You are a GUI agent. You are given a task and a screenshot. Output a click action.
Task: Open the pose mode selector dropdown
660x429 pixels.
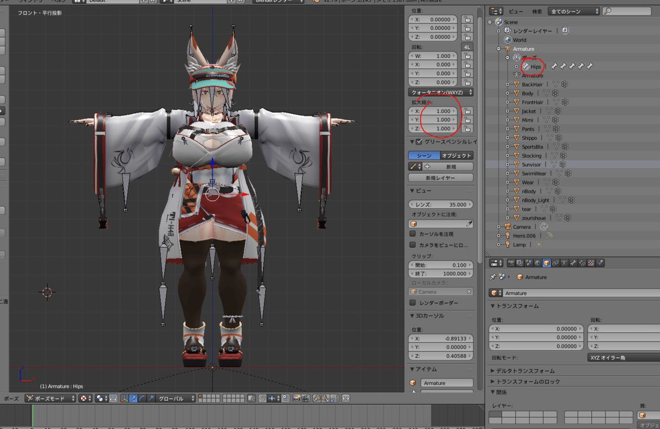click(x=50, y=398)
